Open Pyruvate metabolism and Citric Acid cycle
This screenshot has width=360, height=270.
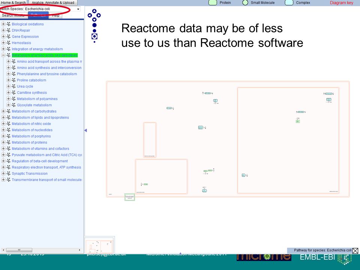tap(47, 155)
